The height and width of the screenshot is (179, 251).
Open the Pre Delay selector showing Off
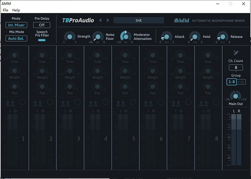click(x=41, y=25)
